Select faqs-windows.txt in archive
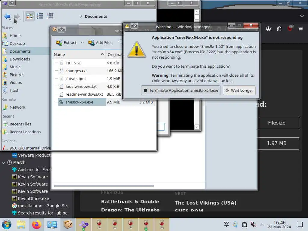 81,87
